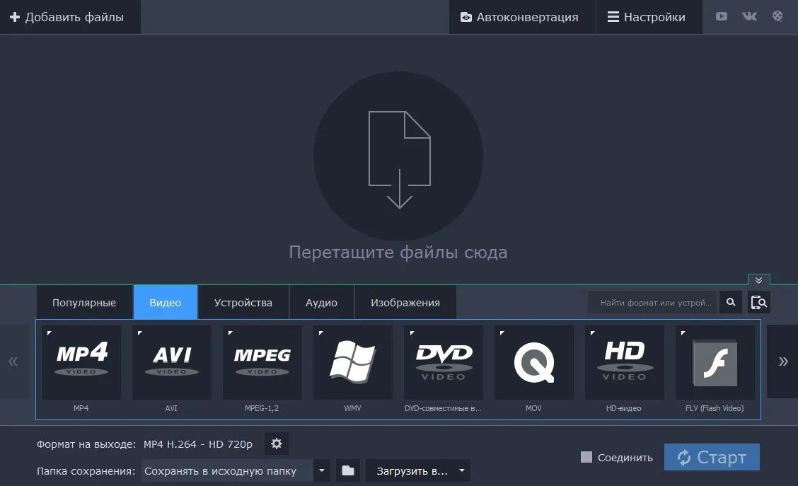
Task: Show next formats with right arrow
Action: point(782,361)
